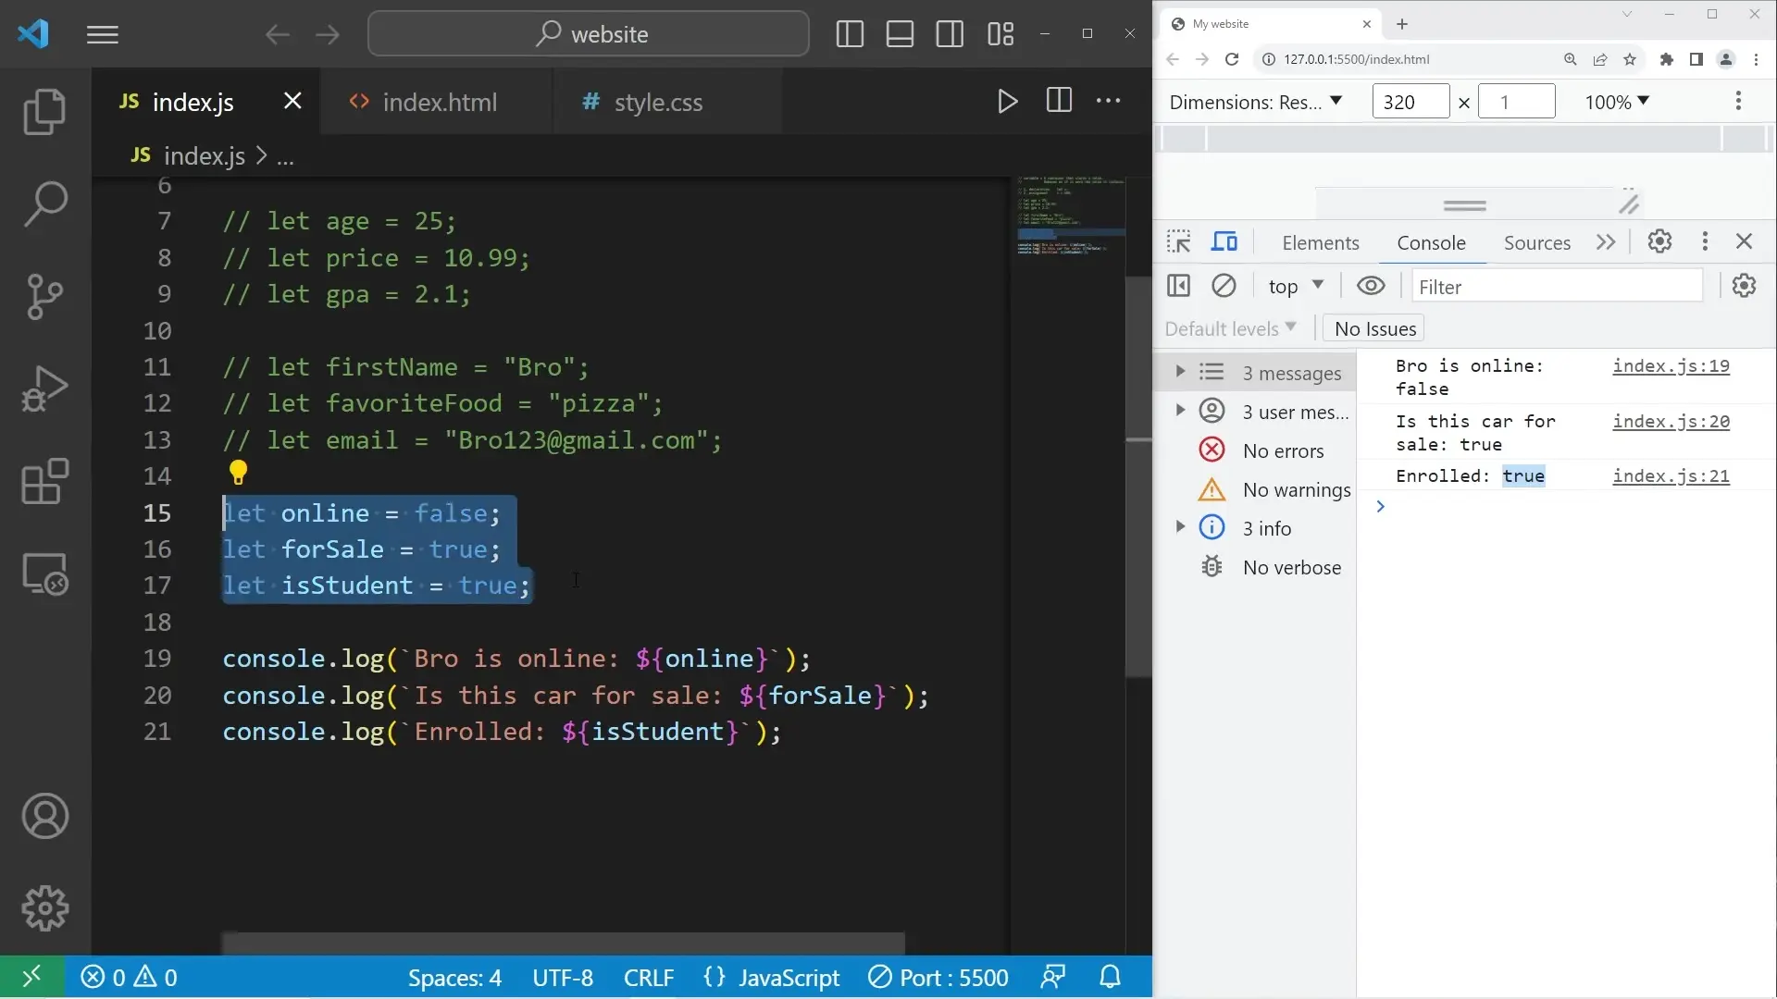The height and width of the screenshot is (999, 1777).
Task: Toggle the bottom panel in VS Code
Action: coord(900,35)
